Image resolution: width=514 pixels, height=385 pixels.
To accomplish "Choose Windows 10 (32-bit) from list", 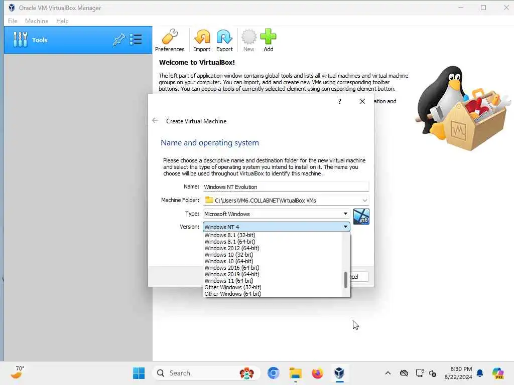I will [x=273, y=255].
